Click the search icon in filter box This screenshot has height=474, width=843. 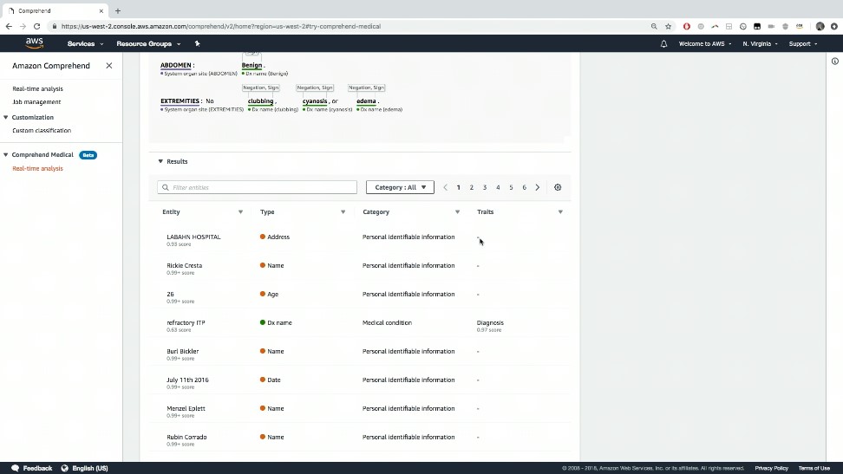coord(165,187)
